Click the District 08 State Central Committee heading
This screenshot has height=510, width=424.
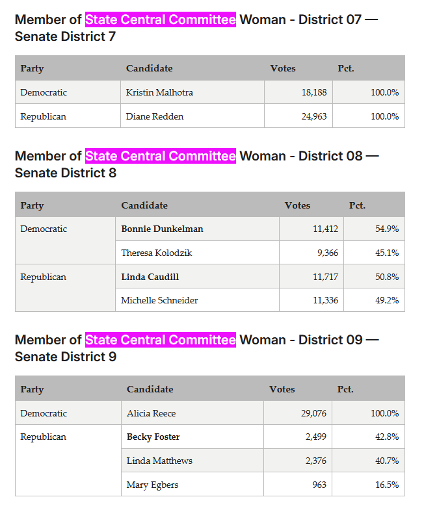coord(196,164)
